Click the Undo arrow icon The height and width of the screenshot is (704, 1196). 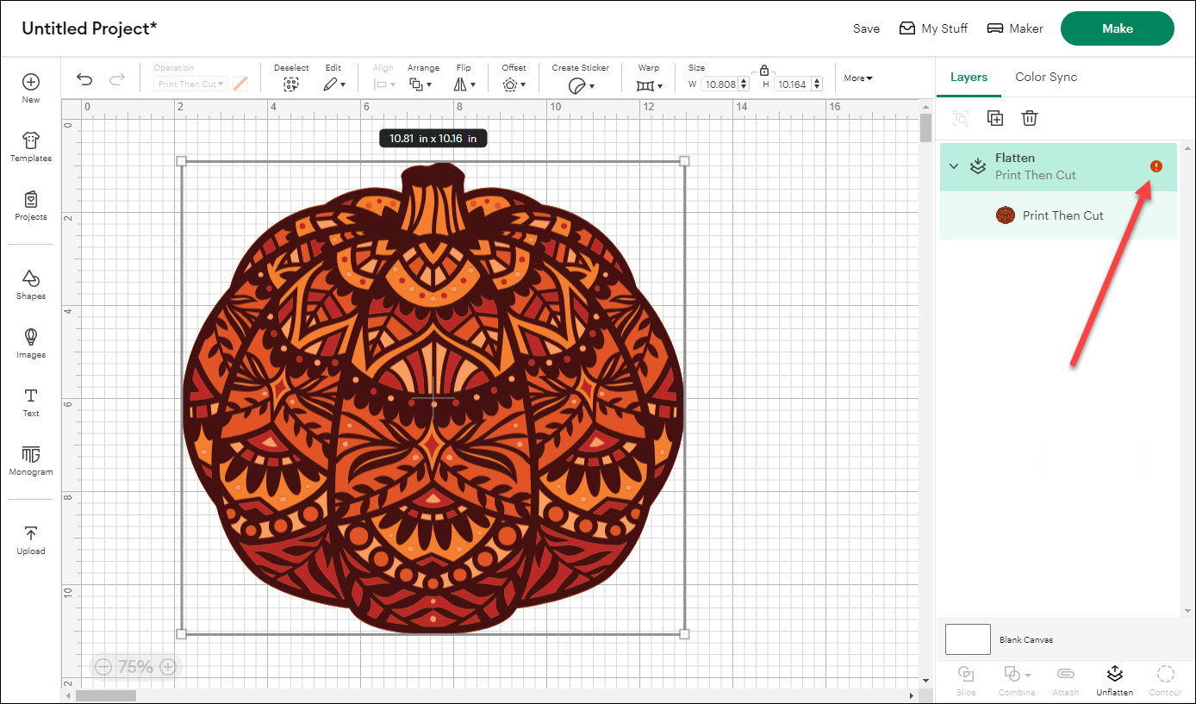pos(84,79)
